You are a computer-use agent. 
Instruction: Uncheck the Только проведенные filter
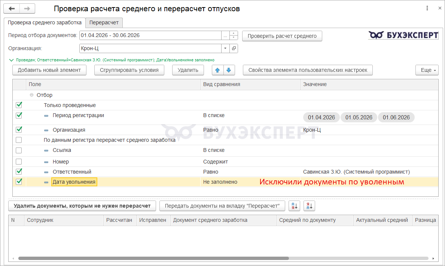pyautogui.click(x=19, y=105)
